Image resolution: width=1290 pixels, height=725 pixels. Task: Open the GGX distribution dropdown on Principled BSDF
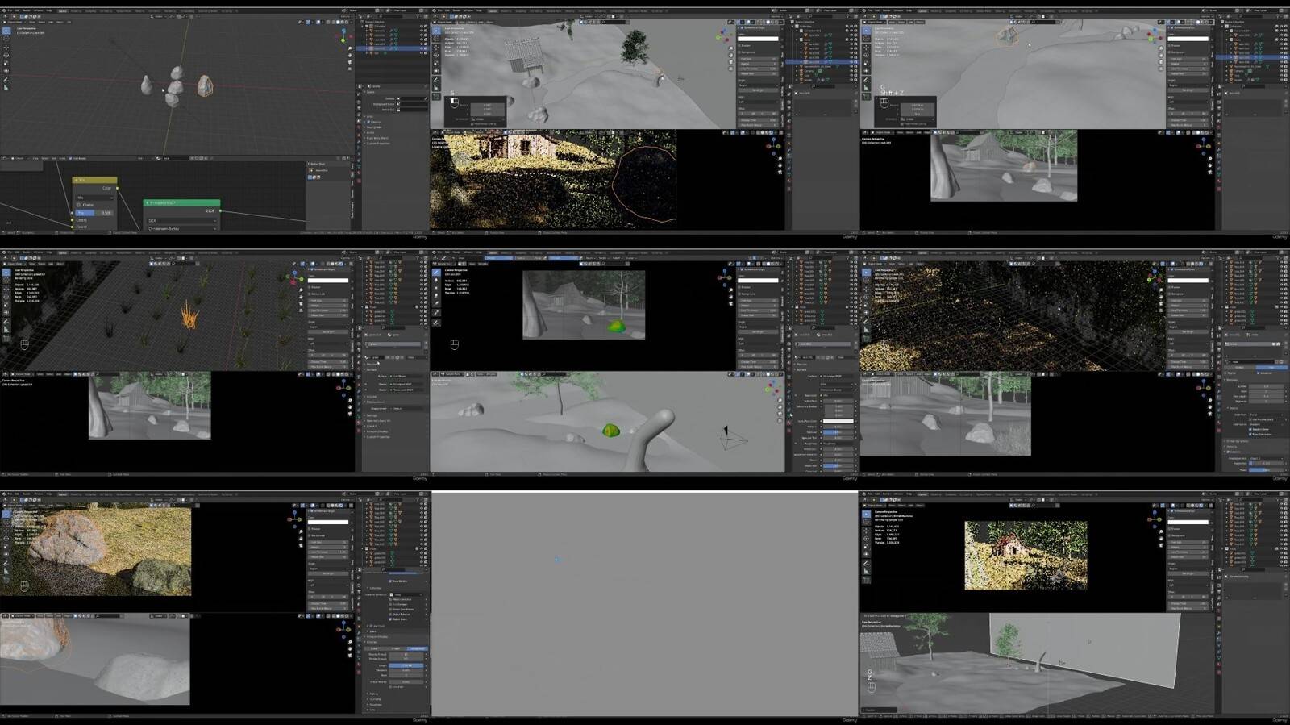[181, 220]
